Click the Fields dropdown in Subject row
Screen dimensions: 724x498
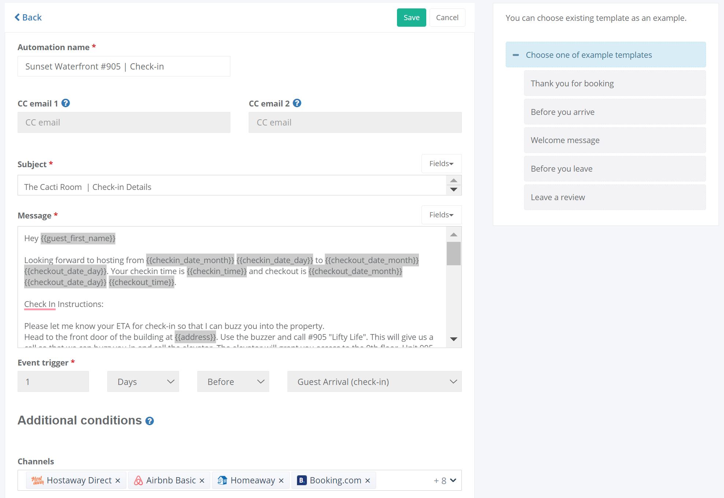[441, 163]
